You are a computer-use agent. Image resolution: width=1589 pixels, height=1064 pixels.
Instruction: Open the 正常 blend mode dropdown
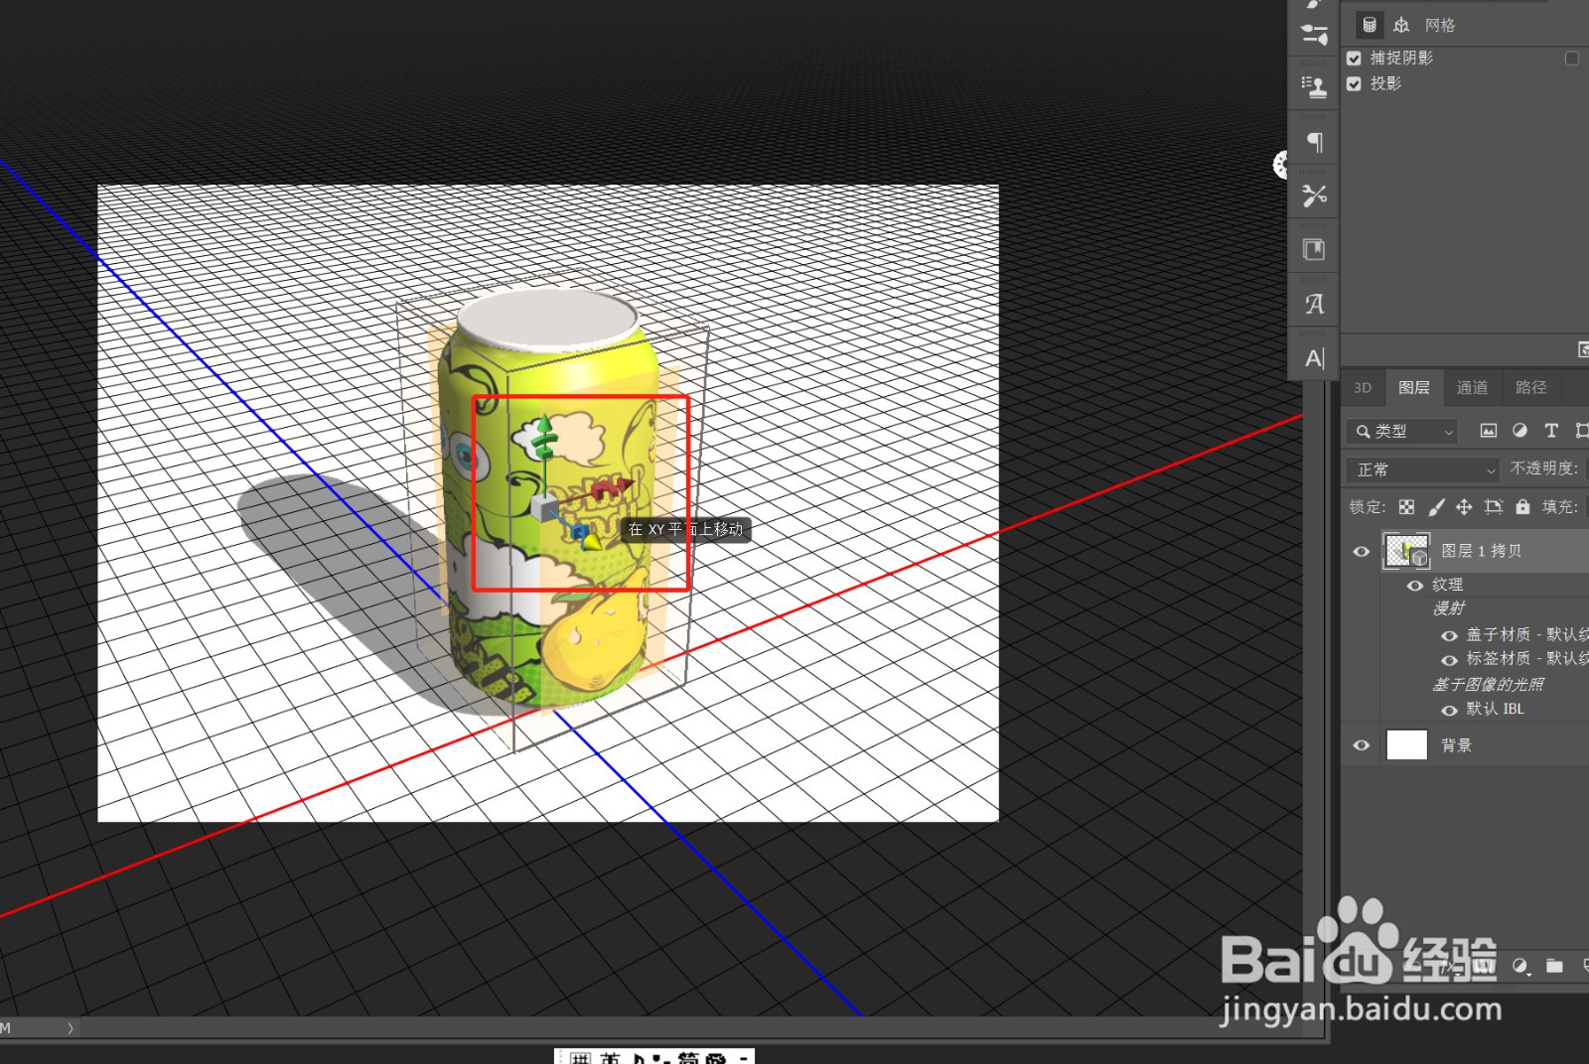[1422, 469]
